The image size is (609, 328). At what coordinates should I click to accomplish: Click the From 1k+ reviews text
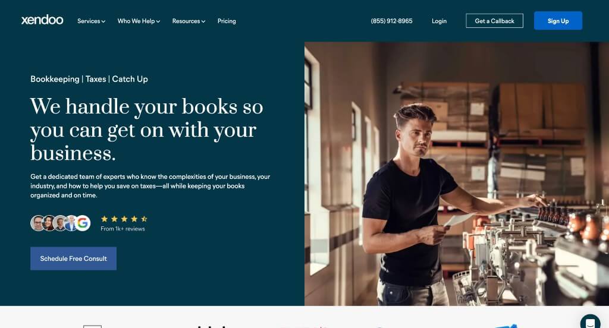click(x=123, y=229)
